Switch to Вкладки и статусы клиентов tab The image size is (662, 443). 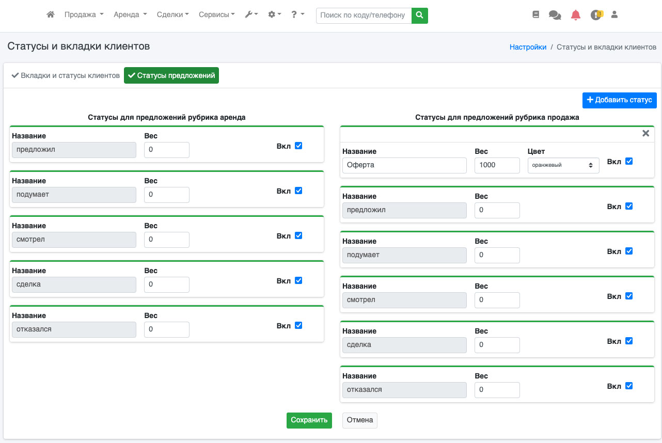[x=66, y=75]
